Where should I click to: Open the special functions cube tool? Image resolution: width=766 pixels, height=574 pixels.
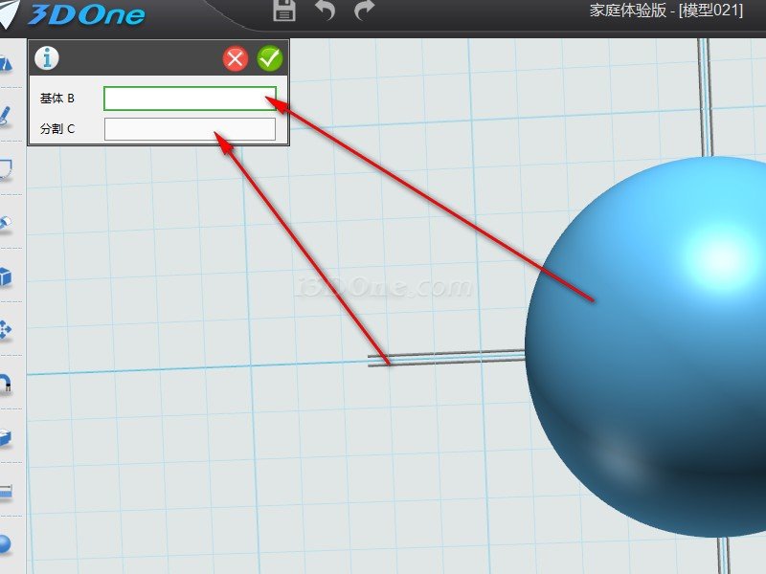click(x=7, y=277)
